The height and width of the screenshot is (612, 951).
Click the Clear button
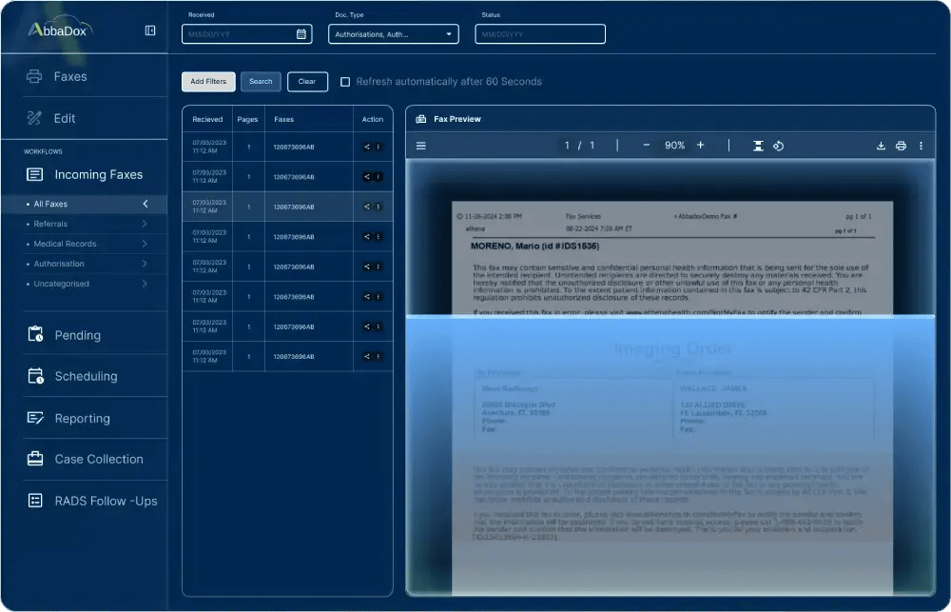(x=307, y=82)
